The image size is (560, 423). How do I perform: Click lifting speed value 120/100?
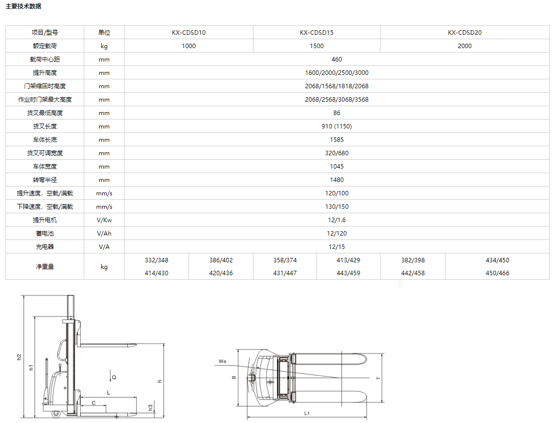click(336, 193)
